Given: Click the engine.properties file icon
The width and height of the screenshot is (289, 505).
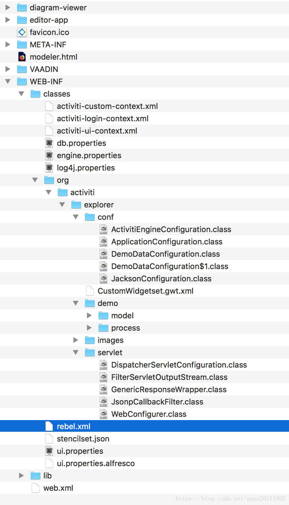Looking at the screenshot, I should [49, 155].
